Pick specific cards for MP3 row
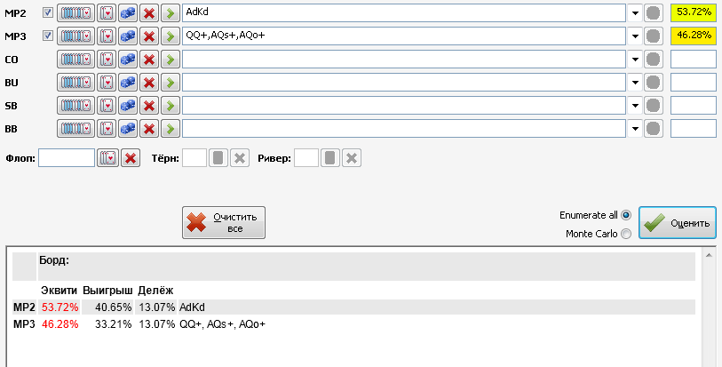This screenshot has width=722, height=367. 107,36
